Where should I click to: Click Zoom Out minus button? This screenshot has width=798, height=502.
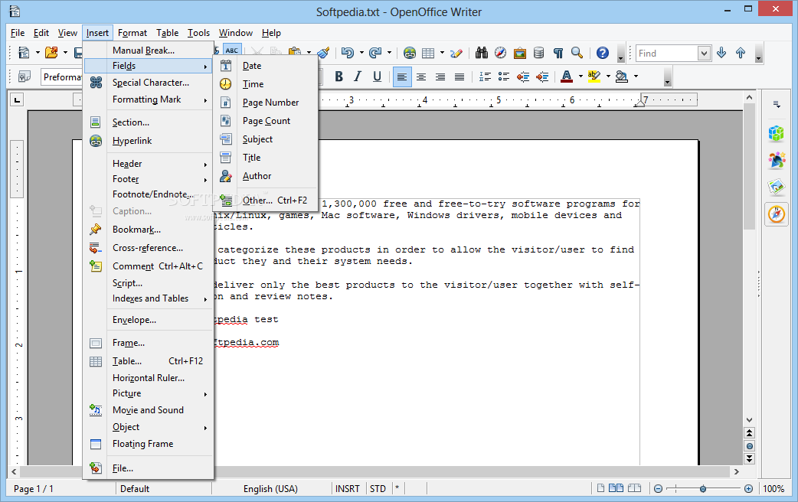[x=658, y=489]
